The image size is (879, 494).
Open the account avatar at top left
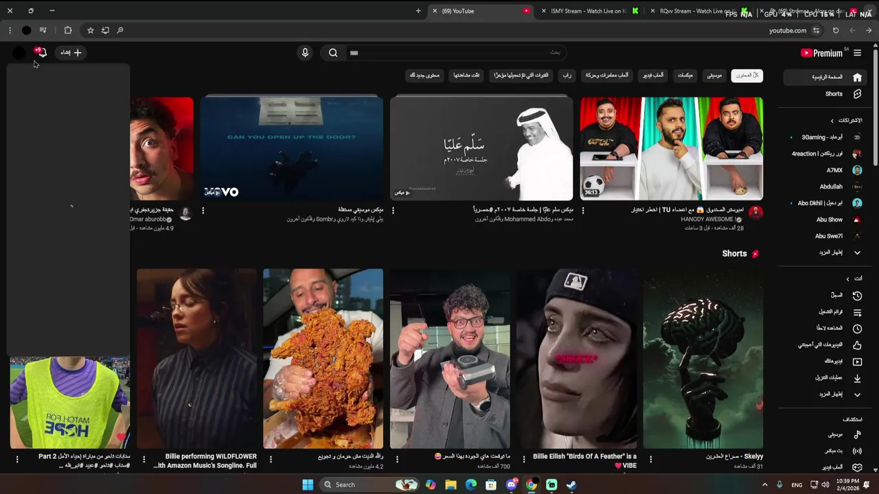pyautogui.click(x=19, y=53)
